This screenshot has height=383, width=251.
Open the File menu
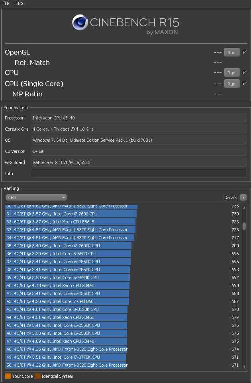coord(6,3)
